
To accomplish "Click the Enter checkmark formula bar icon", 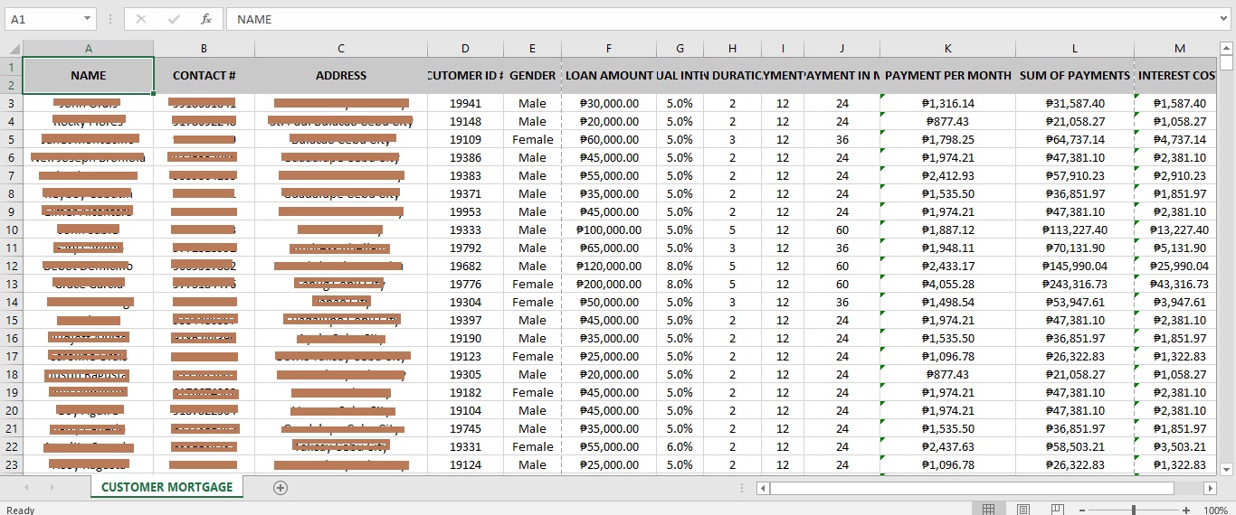I will [x=174, y=19].
